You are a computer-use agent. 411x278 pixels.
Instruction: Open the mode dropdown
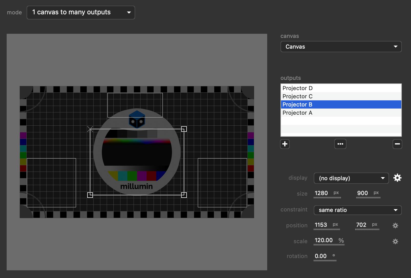[x=81, y=13]
